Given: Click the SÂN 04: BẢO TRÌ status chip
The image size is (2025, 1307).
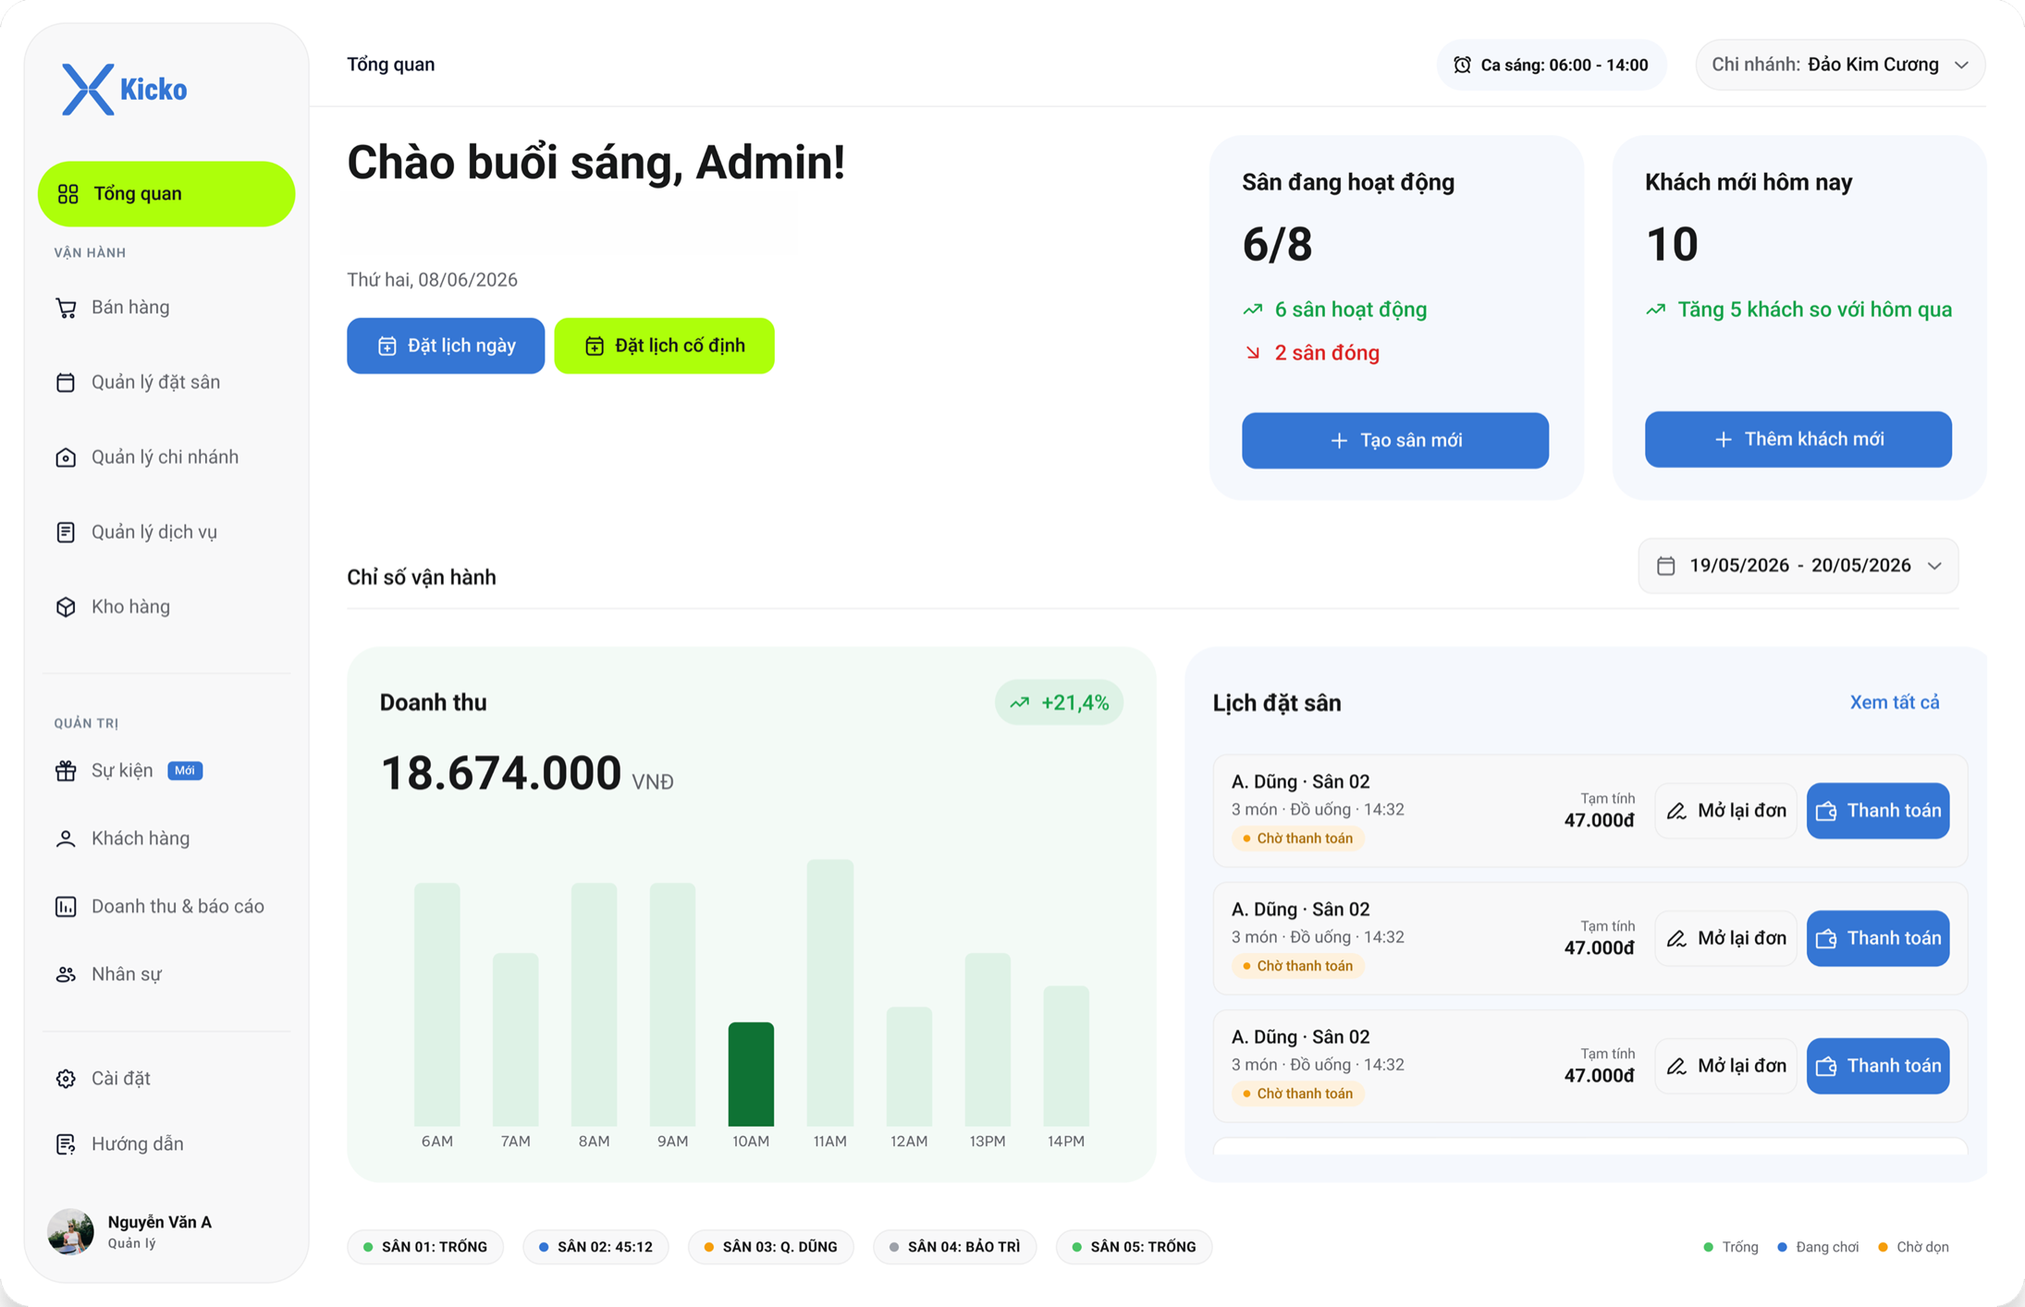Looking at the screenshot, I should [954, 1247].
